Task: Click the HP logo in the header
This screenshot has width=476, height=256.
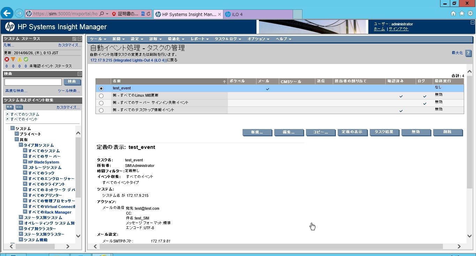Action: pos(10,26)
